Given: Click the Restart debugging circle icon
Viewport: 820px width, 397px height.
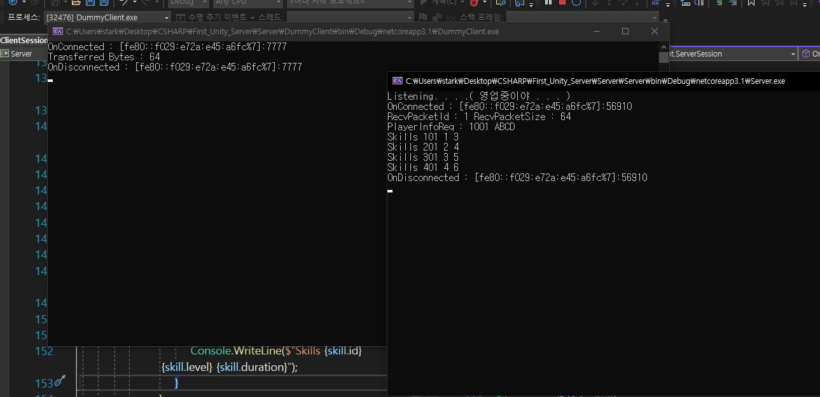Looking at the screenshot, I should [577, 3].
